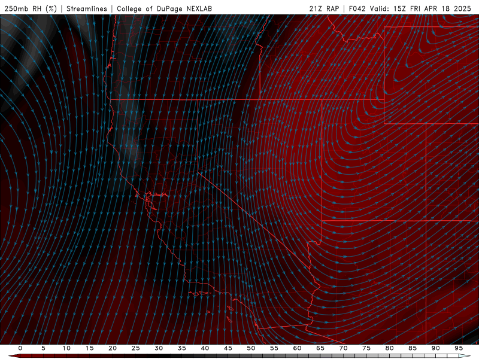The width and height of the screenshot is (479, 359).
Task: Click the "F042" forecast hour text
Action: (357, 8)
